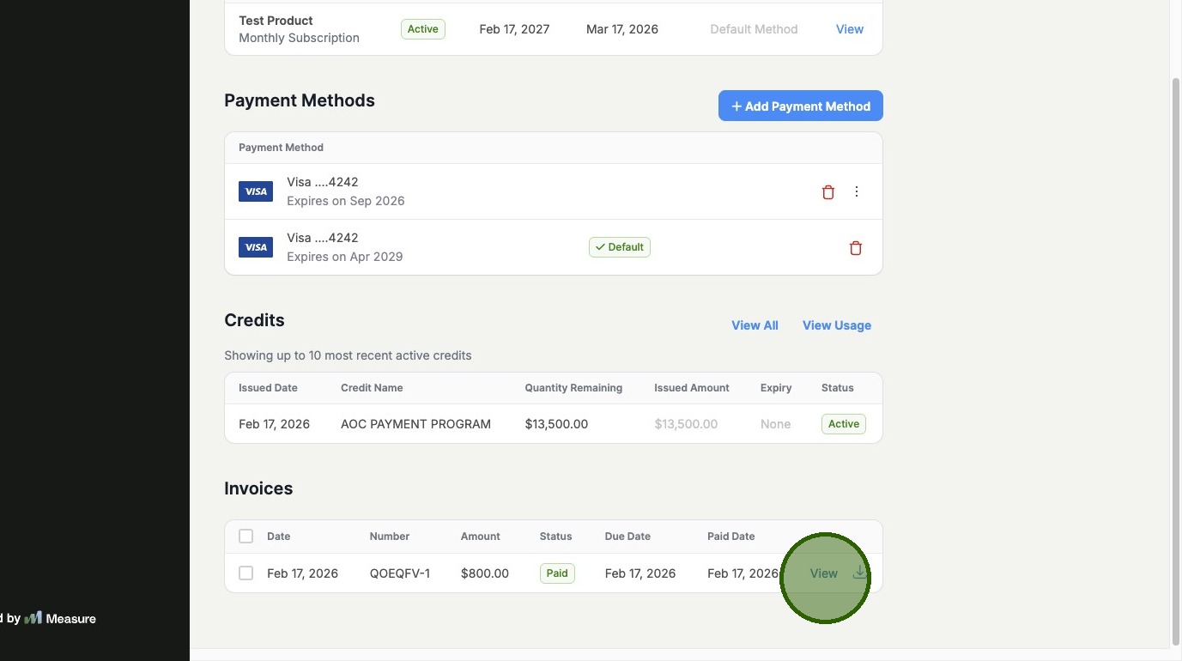Viewport: 1182px width, 661px height.
Task: View the Test Product subscription
Action: [x=849, y=29]
